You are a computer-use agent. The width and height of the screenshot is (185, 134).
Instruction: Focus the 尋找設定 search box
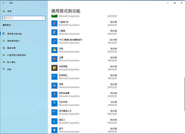(x=24, y=18)
